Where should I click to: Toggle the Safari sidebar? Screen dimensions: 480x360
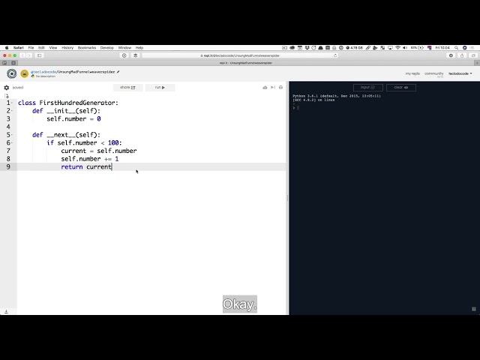click(40, 55)
